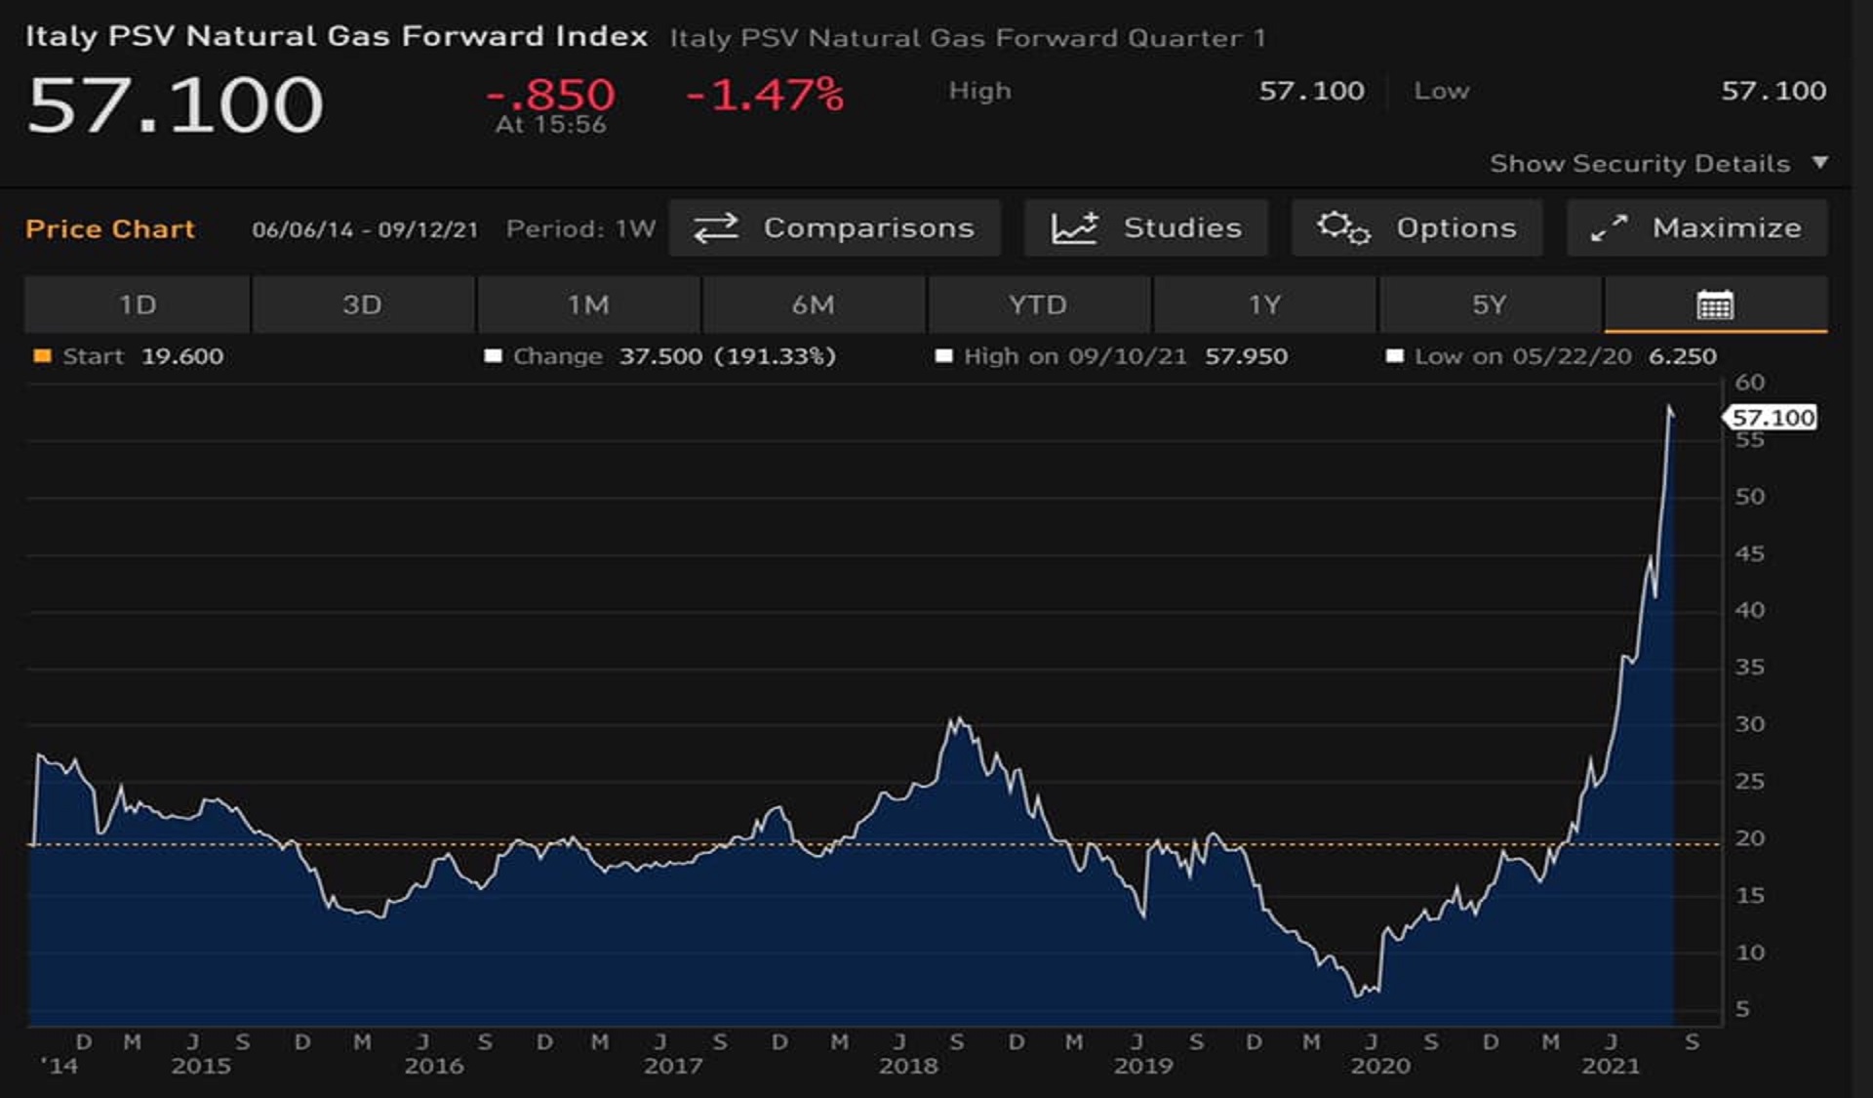Open the custom date range calendar tab

point(1715,305)
